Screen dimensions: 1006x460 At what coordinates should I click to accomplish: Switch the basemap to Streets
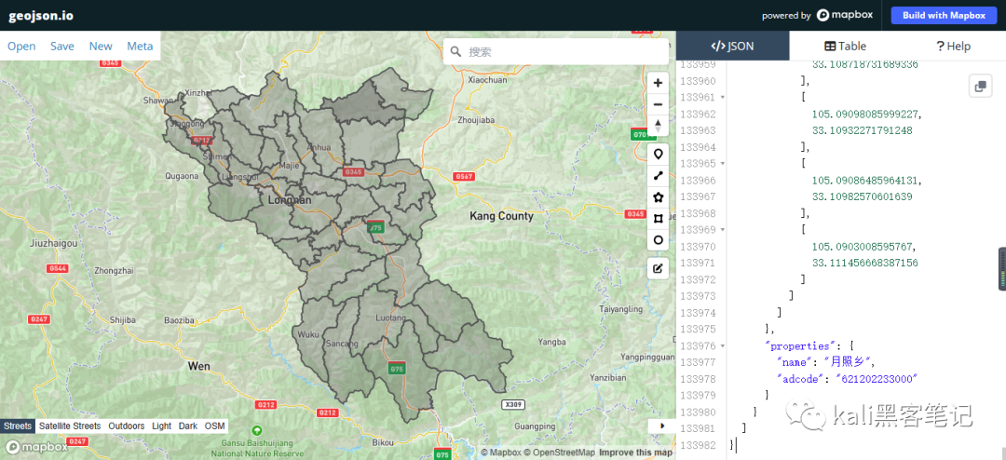18,426
